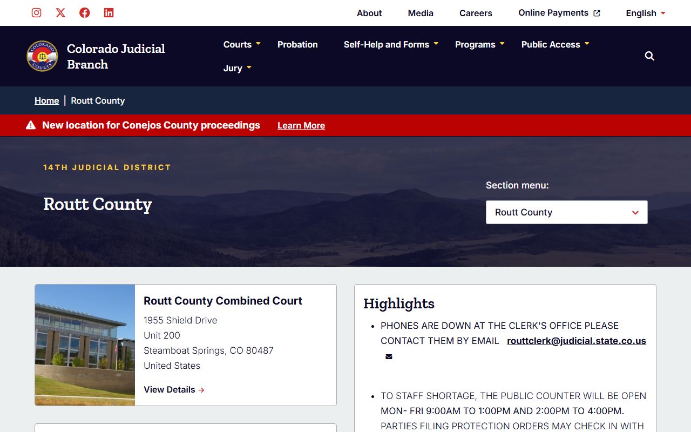
Task: Open the Facebook social icon
Action: [x=85, y=13]
